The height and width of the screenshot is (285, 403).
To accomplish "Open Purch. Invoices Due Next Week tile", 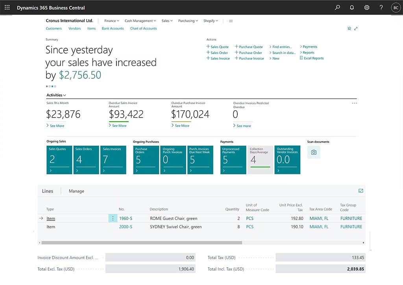I will click(200, 160).
